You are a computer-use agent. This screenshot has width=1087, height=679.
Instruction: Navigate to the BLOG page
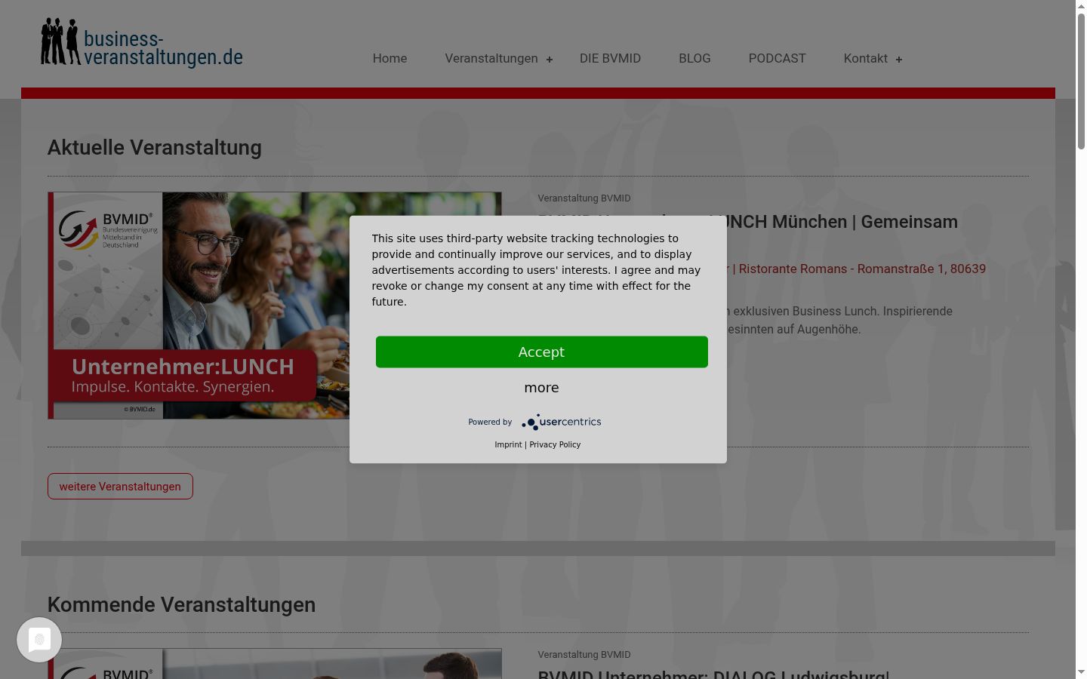694,59
